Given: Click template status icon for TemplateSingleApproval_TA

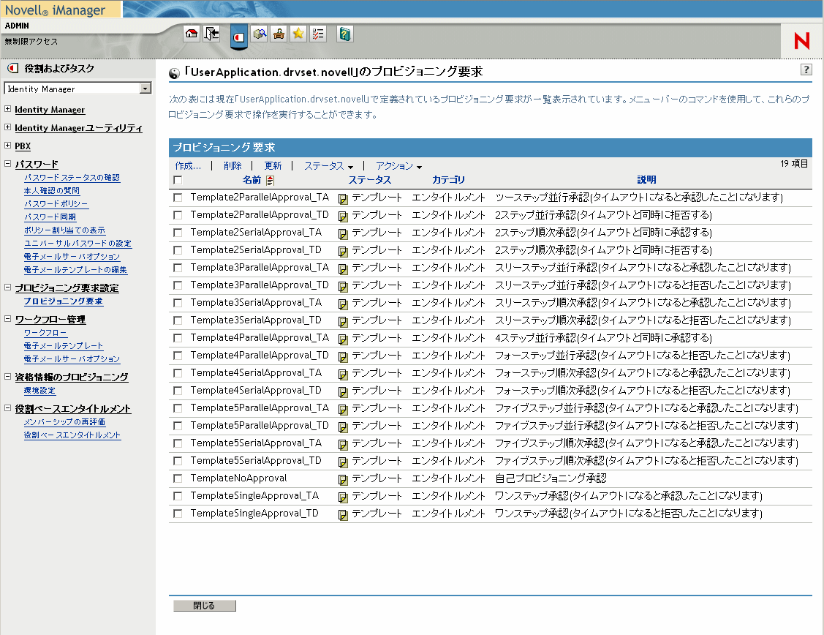Looking at the screenshot, I should 343,497.
